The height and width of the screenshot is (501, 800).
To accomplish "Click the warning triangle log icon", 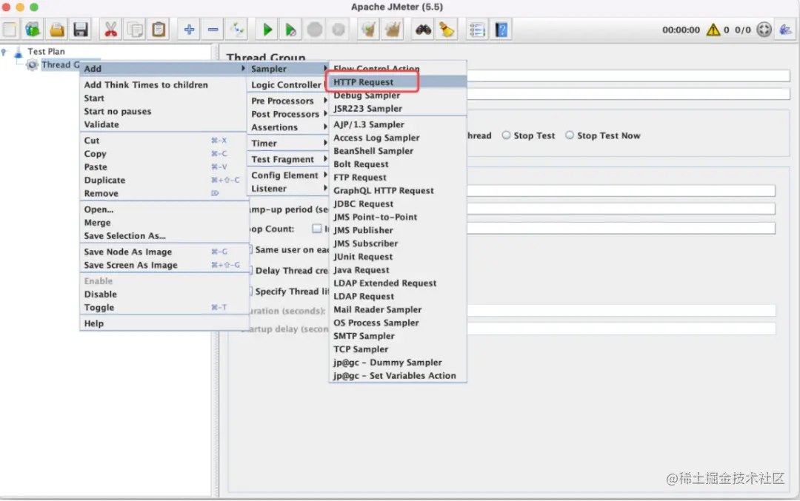I will coord(713,30).
